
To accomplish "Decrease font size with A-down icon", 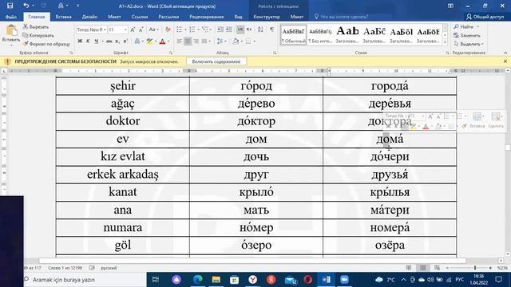I will point(141,29).
